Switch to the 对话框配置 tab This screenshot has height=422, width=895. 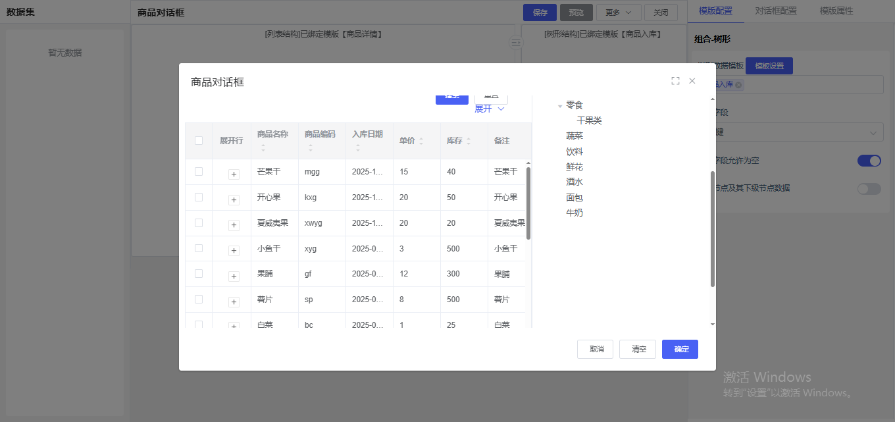coord(775,11)
